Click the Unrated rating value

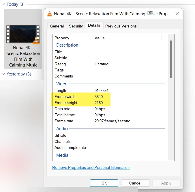(102, 64)
